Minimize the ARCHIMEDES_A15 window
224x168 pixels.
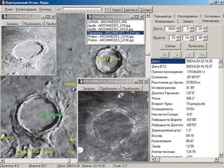[x=43, y=17]
